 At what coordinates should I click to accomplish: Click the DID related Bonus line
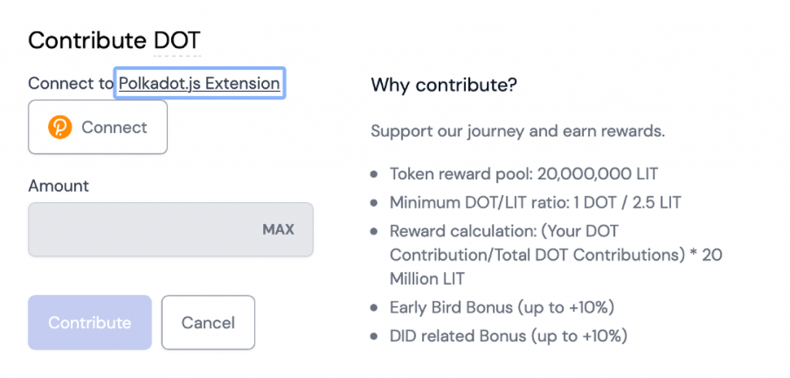pyautogui.click(x=508, y=336)
